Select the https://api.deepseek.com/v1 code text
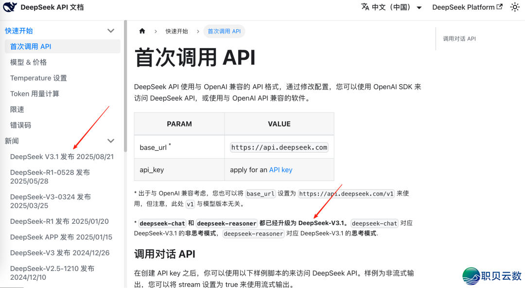 pyautogui.click(x=346, y=194)
